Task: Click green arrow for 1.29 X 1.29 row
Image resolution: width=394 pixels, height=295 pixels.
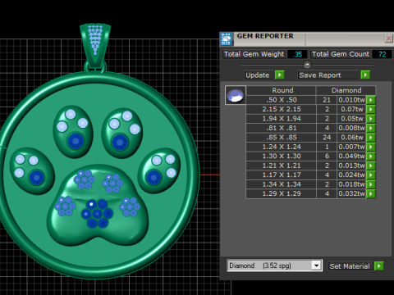Action: [371, 193]
